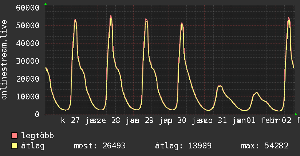Image resolution: width=300 pixels, height=156 pixels.
Task: Click the 50000 y-axis label
Action: pyautogui.click(x=28, y=25)
